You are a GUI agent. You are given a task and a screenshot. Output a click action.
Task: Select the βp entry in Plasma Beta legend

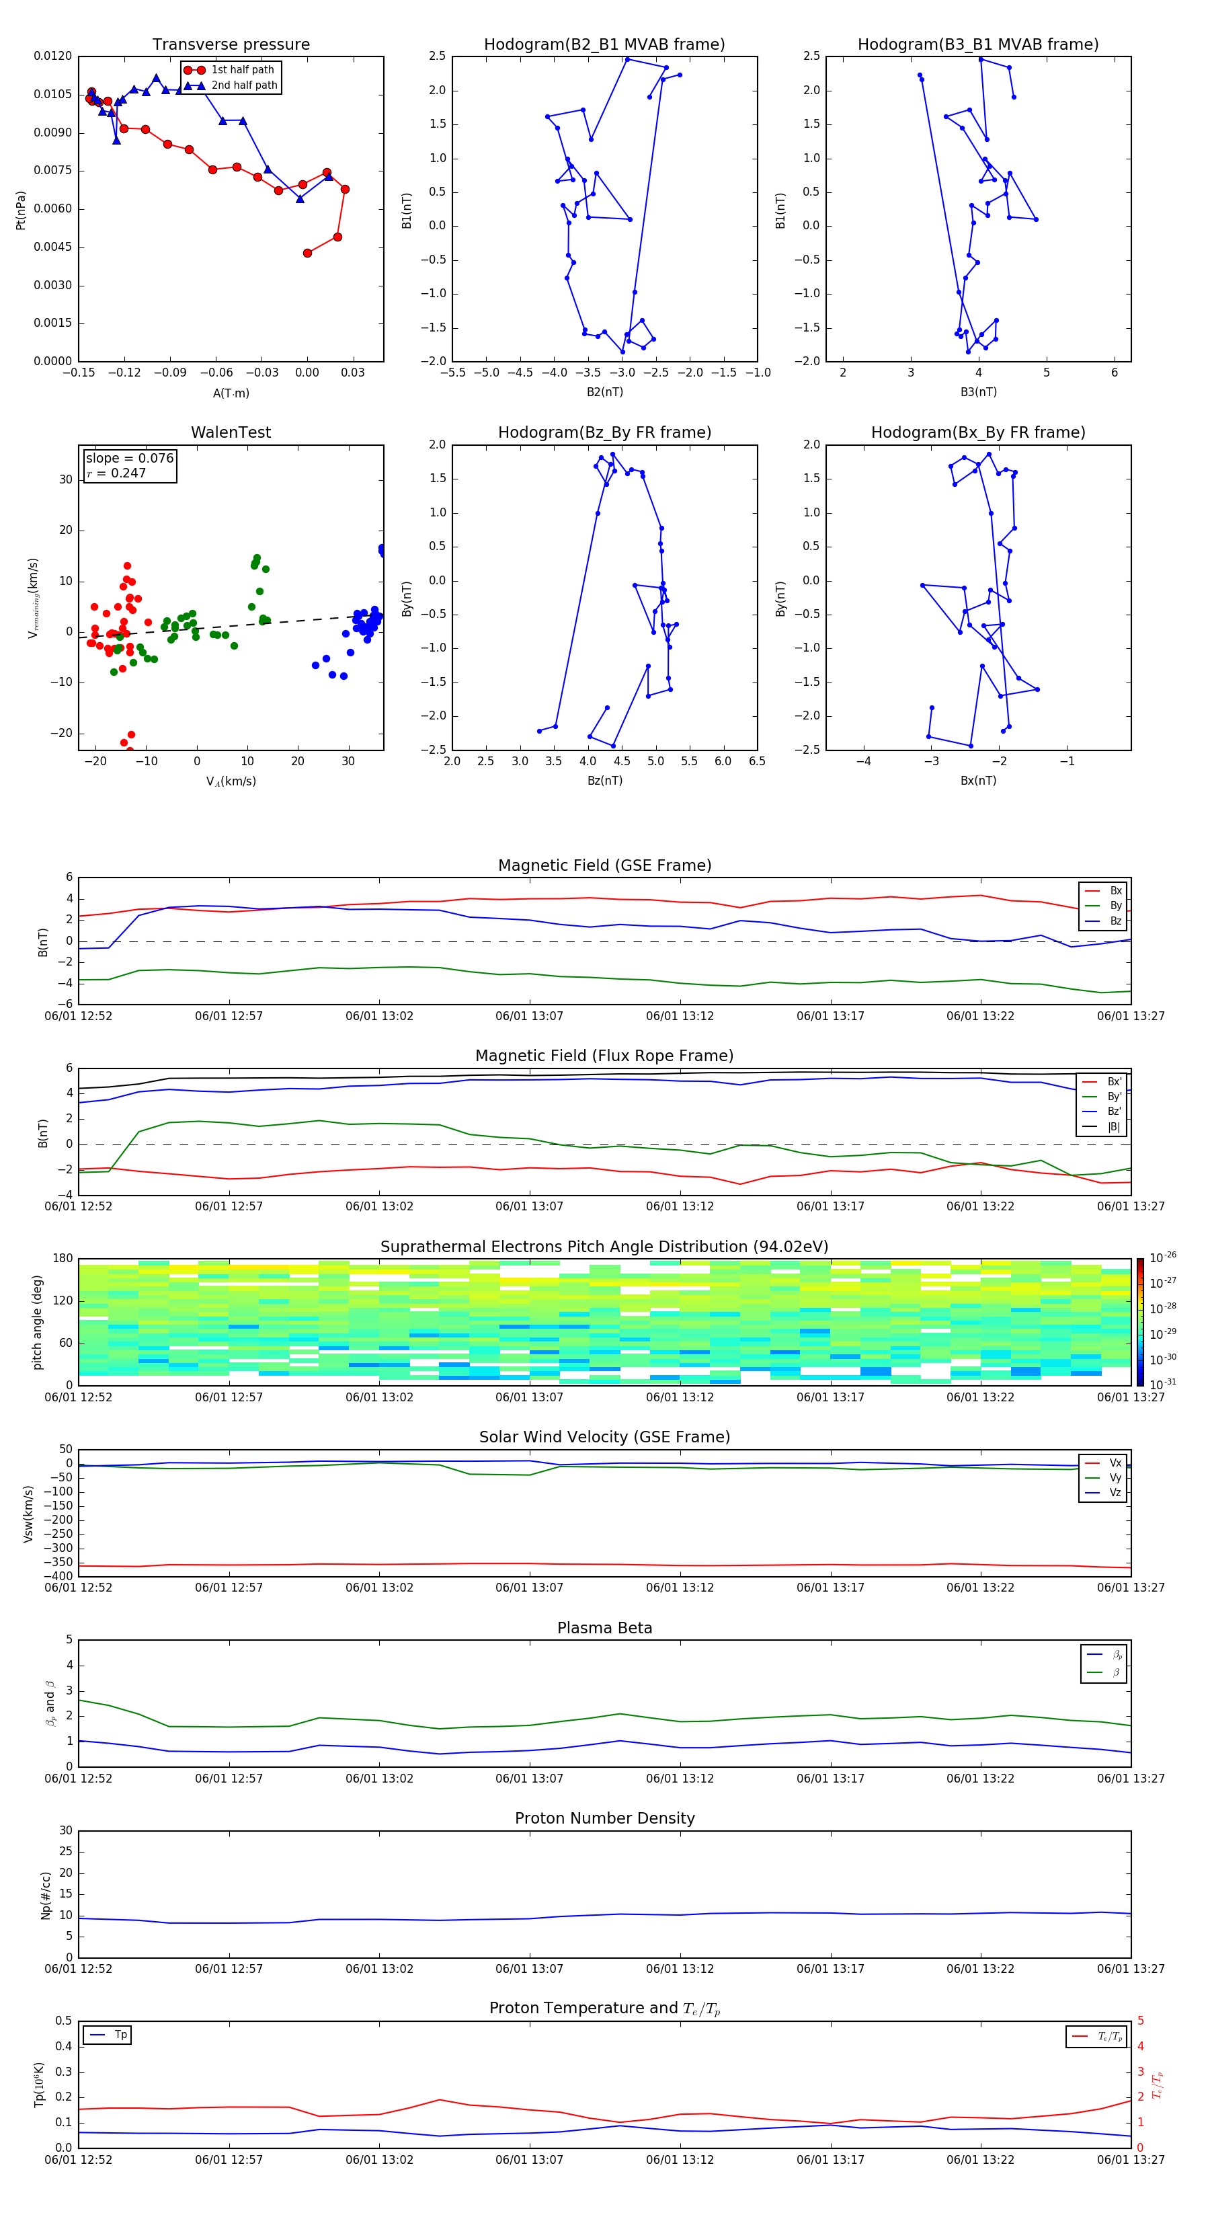pos(1105,1655)
